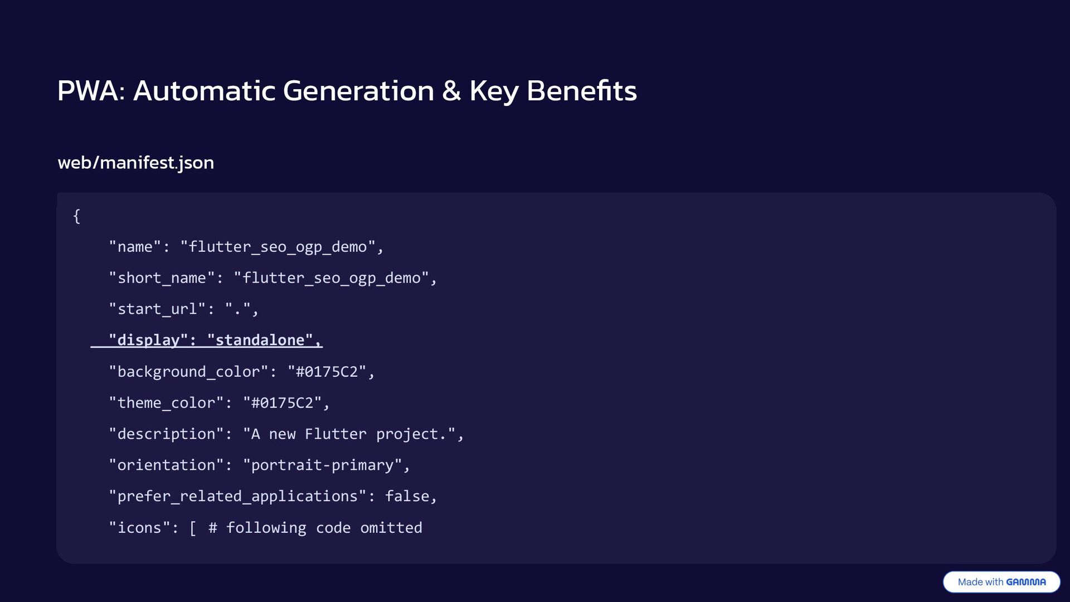Screen dimensions: 1070x602
Task: Click the word Benefits in the title
Action: 581,91
